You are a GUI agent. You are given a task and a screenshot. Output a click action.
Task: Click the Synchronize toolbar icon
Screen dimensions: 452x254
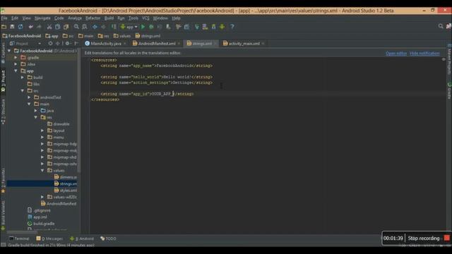[x=20, y=27]
